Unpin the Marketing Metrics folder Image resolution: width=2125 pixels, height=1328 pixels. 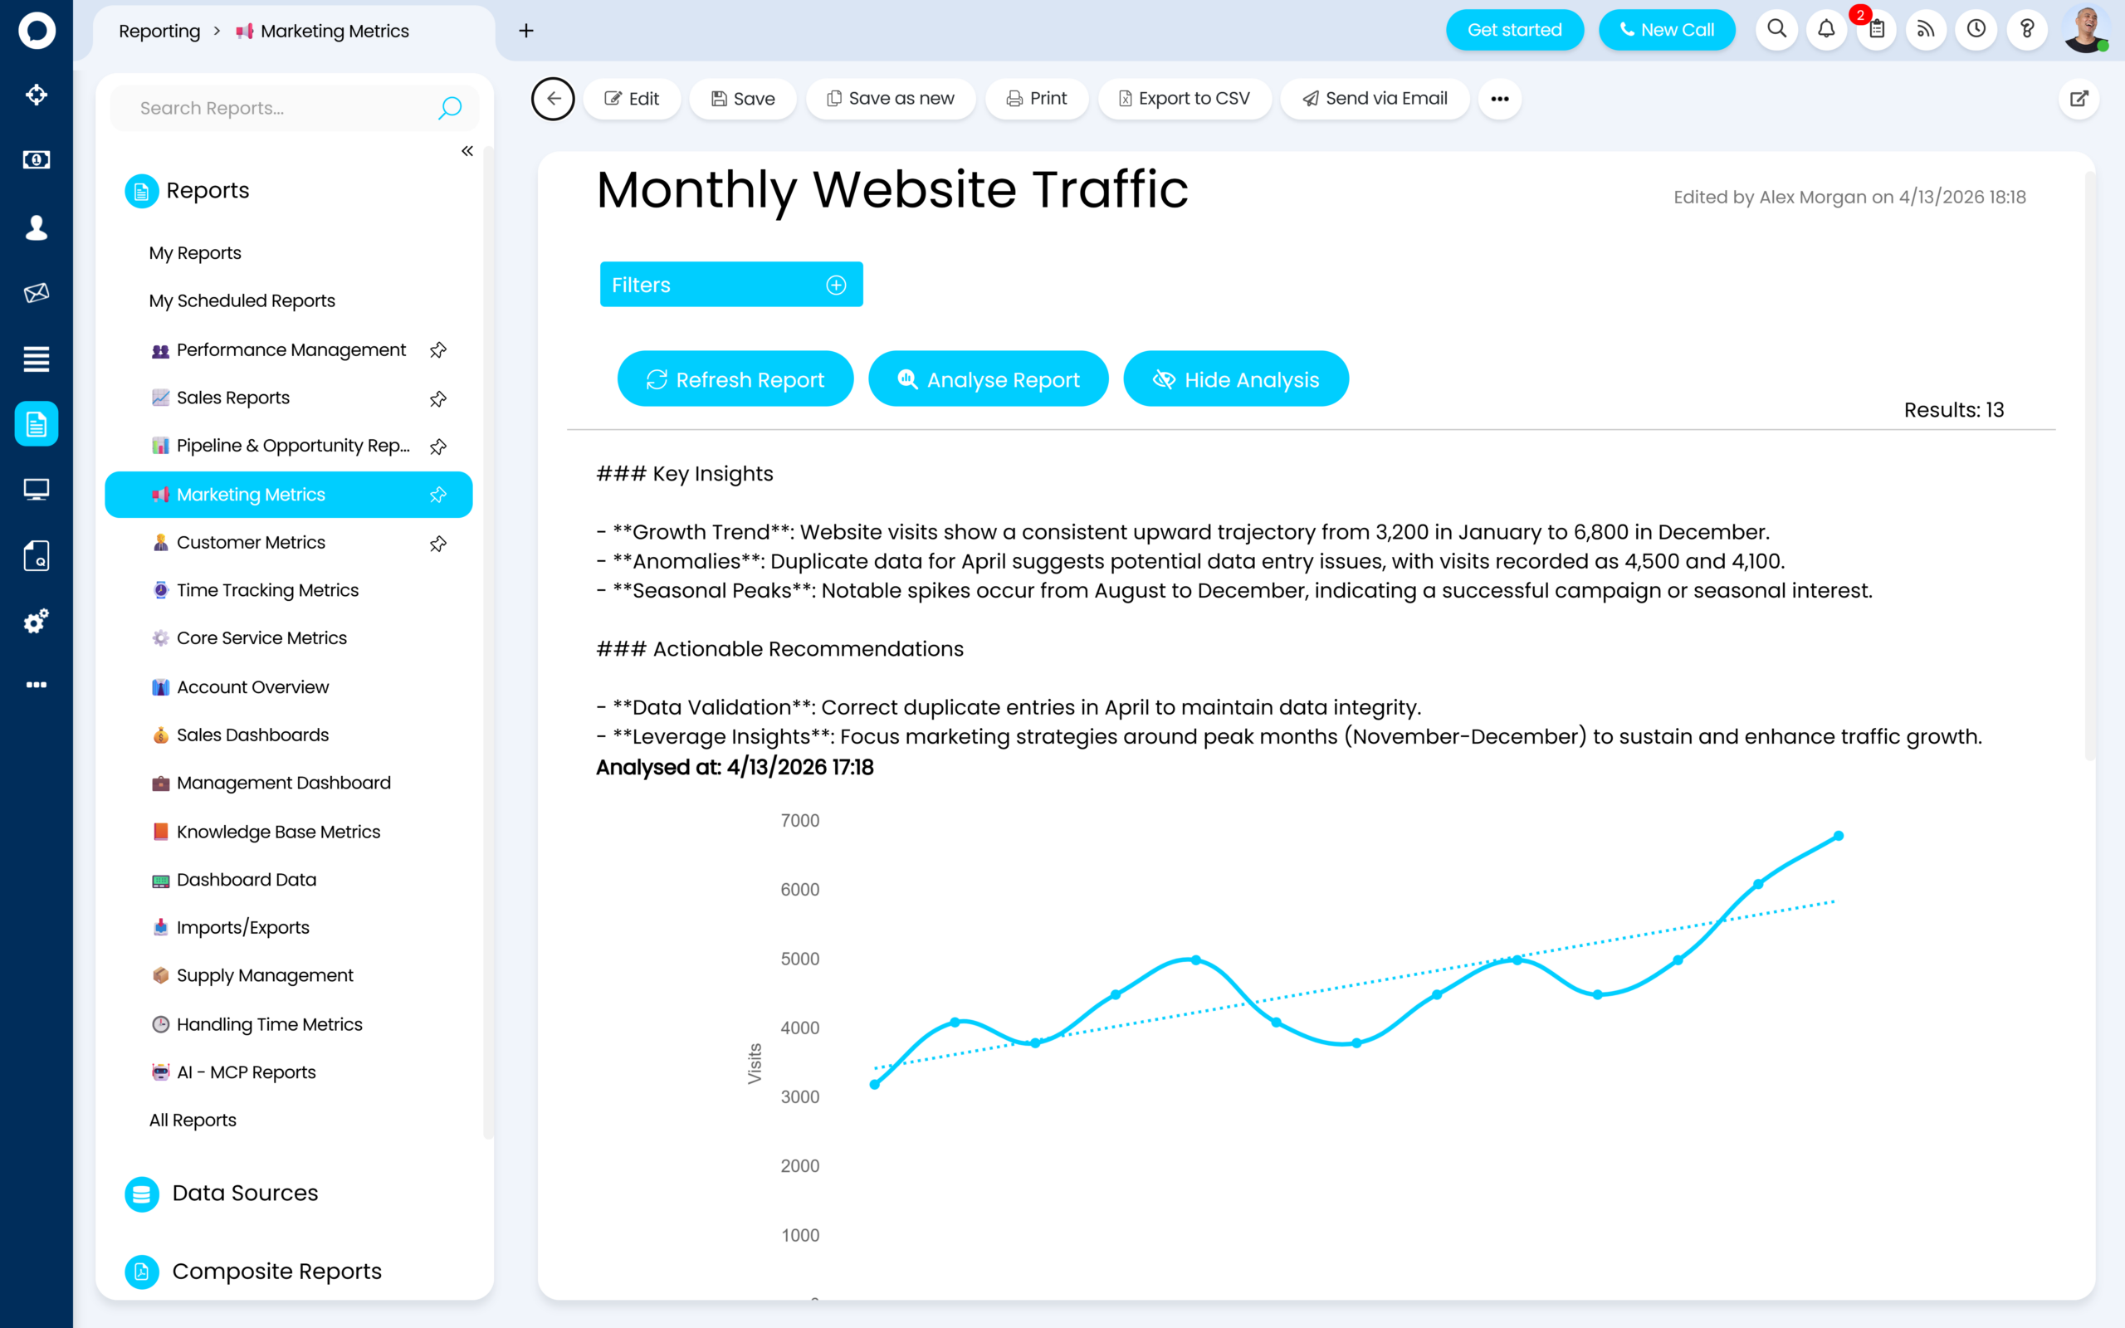[x=438, y=495]
